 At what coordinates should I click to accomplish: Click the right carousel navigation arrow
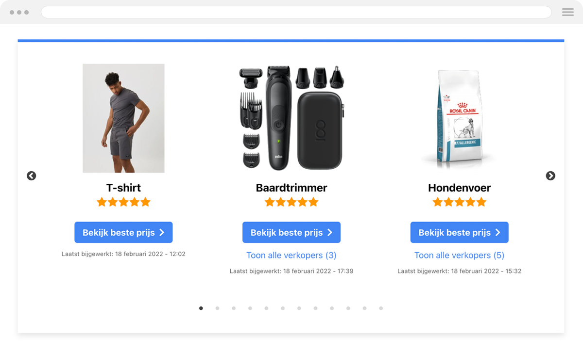click(x=550, y=176)
